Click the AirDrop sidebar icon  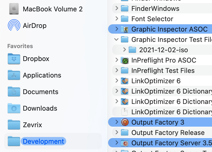pos(14,25)
